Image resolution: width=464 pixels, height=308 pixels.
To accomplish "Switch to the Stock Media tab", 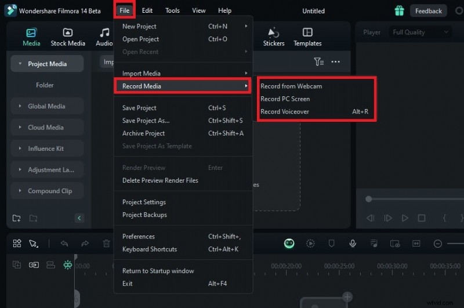I will 68,37.
